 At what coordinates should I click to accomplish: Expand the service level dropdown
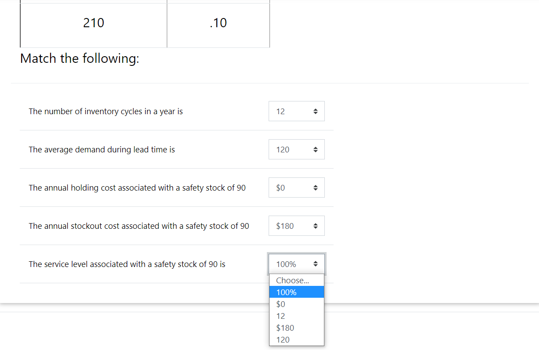(x=296, y=264)
